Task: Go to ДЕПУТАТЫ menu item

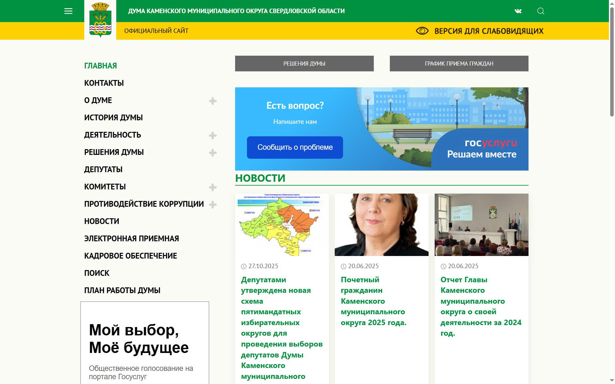Action: pyautogui.click(x=103, y=170)
